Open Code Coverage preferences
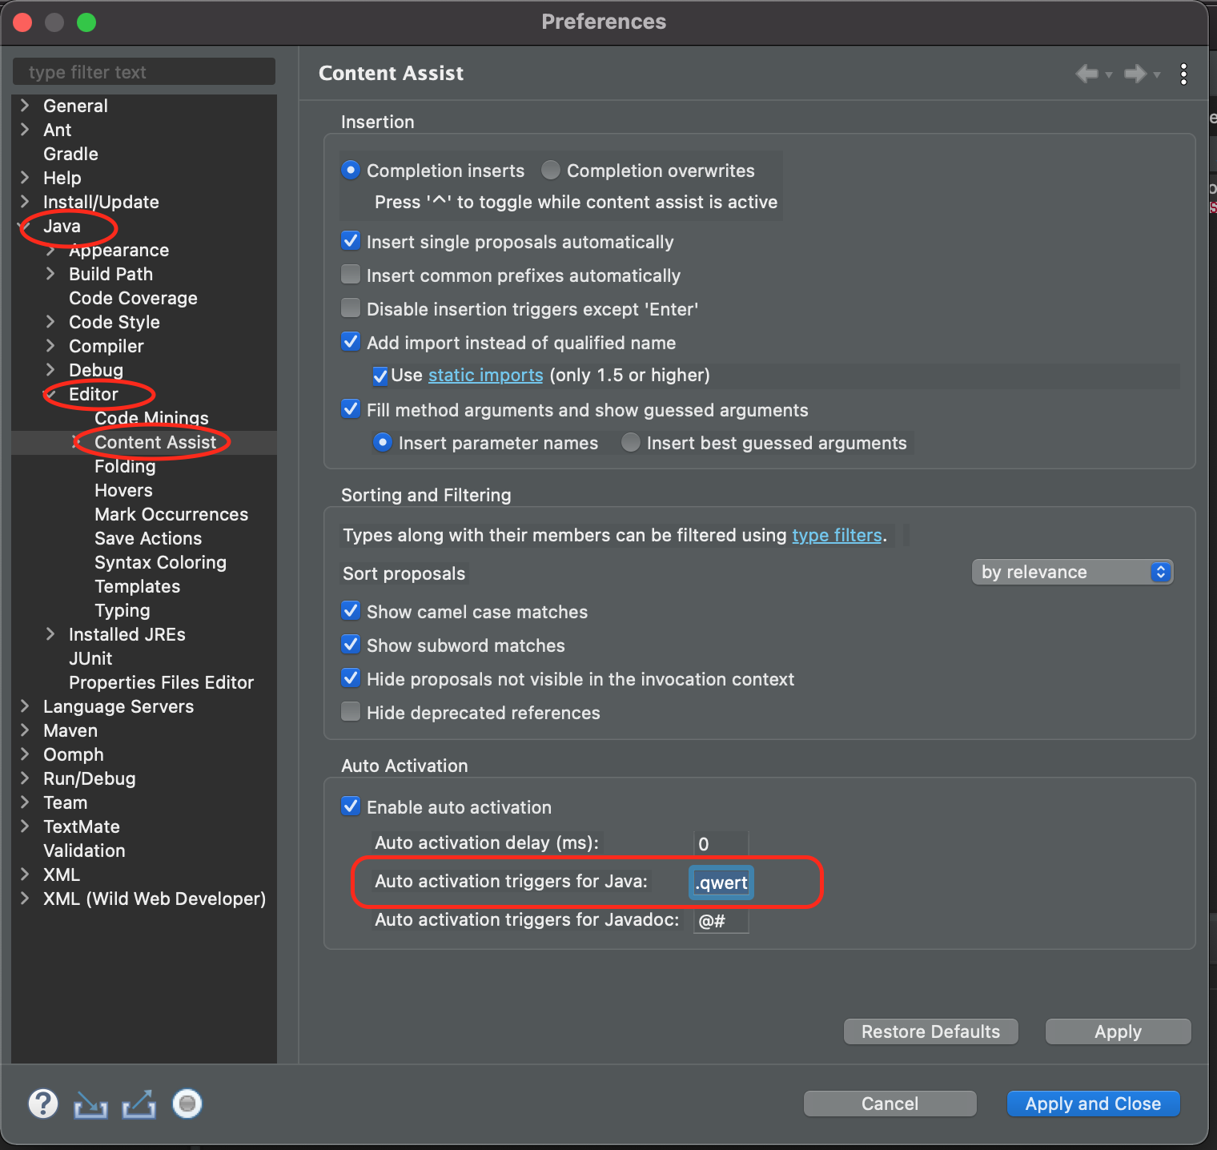 [x=133, y=298]
